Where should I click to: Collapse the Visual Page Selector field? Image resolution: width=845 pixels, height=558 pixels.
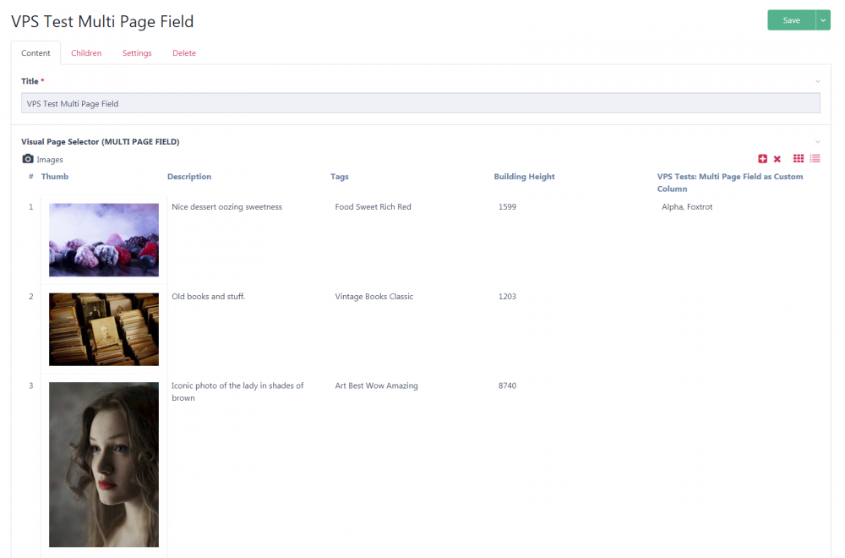817,141
